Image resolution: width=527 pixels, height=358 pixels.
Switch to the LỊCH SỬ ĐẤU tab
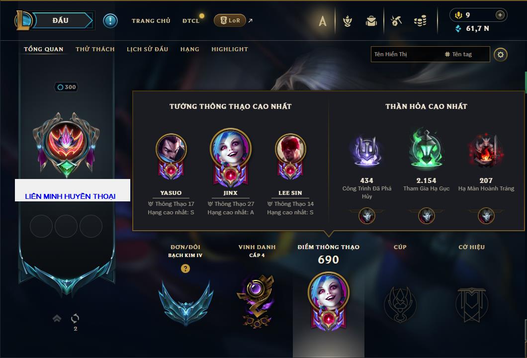pyautogui.click(x=147, y=49)
